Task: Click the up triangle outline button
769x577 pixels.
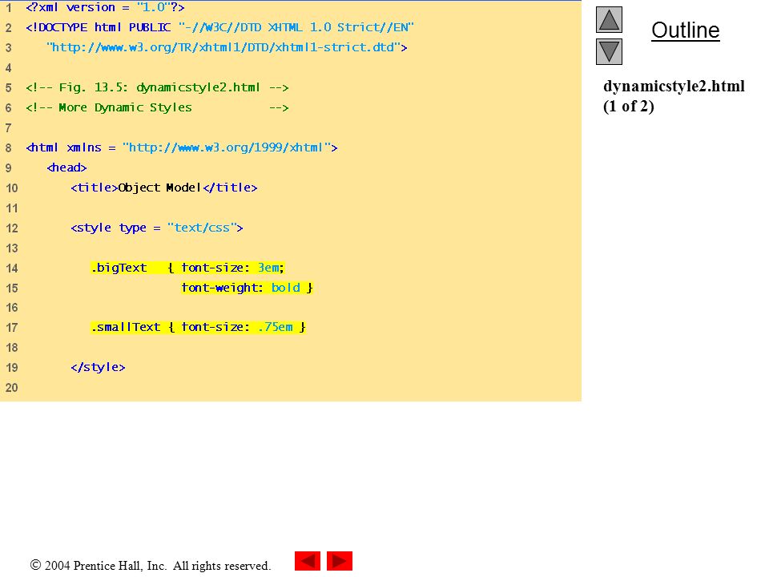Action: tap(609, 19)
